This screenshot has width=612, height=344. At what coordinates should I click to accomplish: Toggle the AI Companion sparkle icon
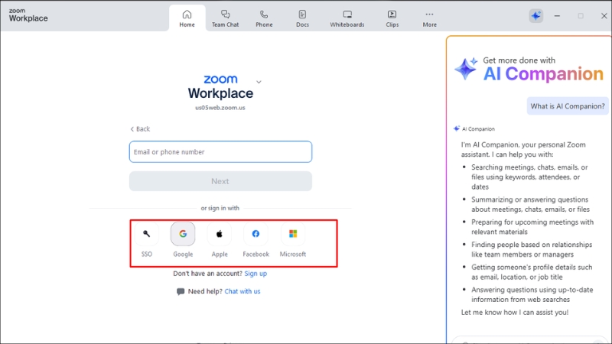pyautogui.click(x=536, y=16)
